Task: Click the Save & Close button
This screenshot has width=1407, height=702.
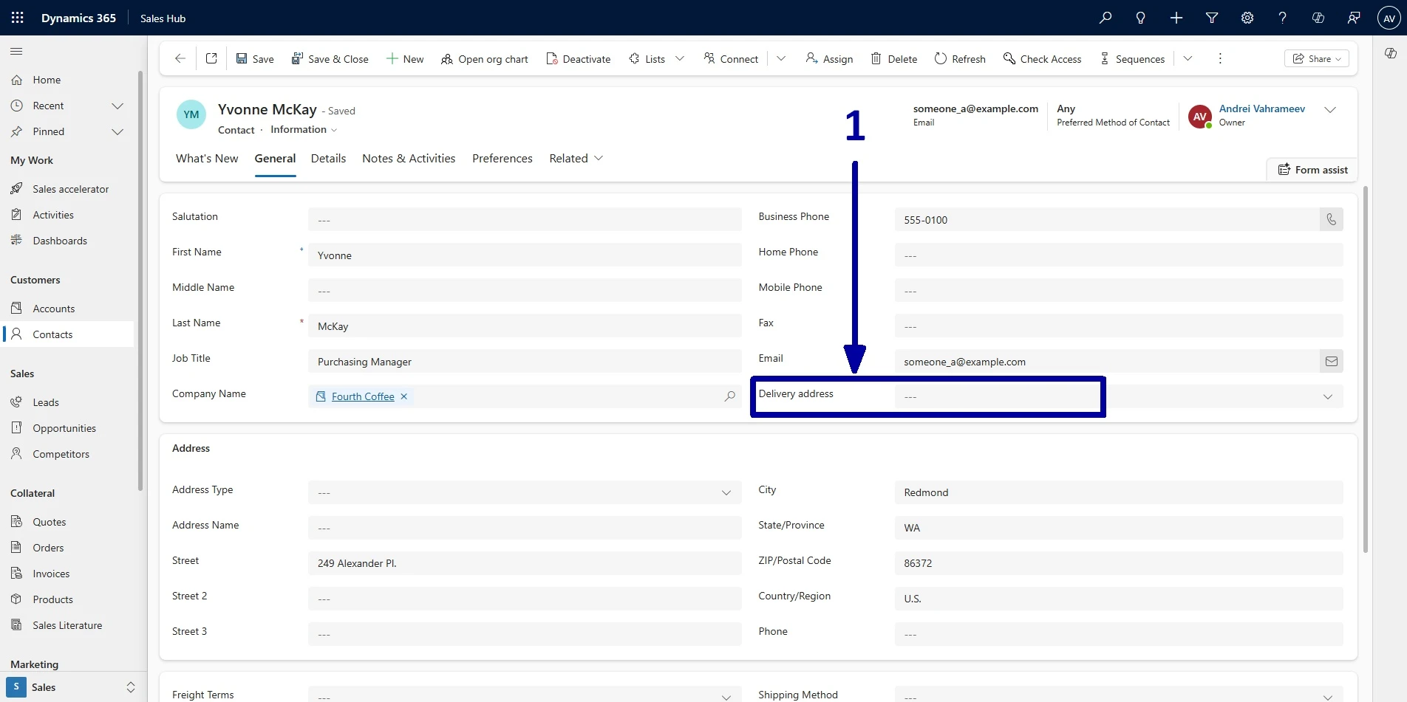Action: [330, 59]
